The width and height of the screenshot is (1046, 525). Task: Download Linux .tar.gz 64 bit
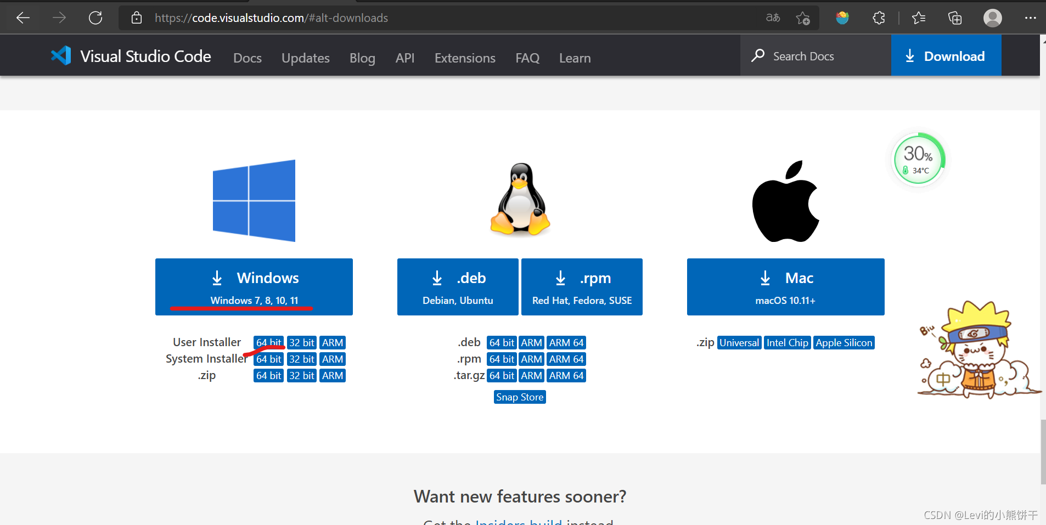502,376
